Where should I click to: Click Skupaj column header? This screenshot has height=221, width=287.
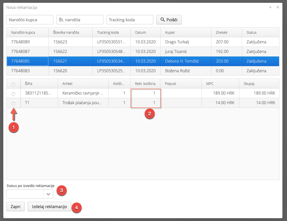point(259,84)
